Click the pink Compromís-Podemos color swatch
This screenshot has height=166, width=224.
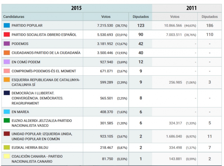click(7, 71)
